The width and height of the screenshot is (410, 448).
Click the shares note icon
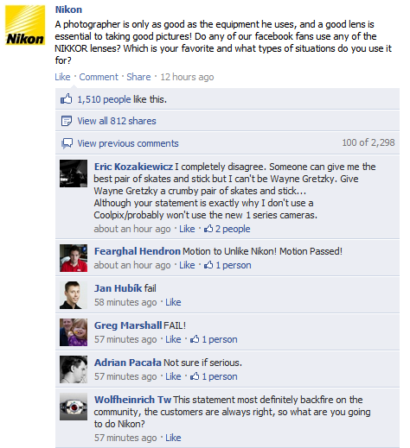click(67, 121)
